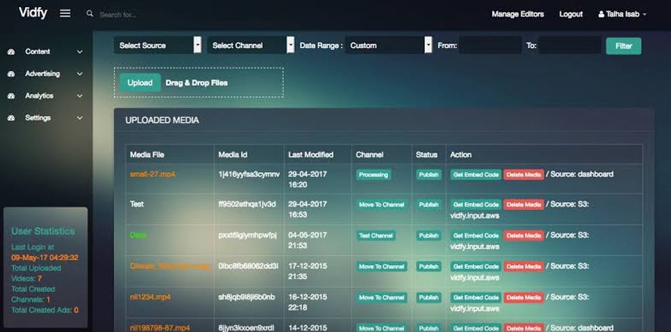Open Manage Editors
671x332 pixels.
pos(518,14)
